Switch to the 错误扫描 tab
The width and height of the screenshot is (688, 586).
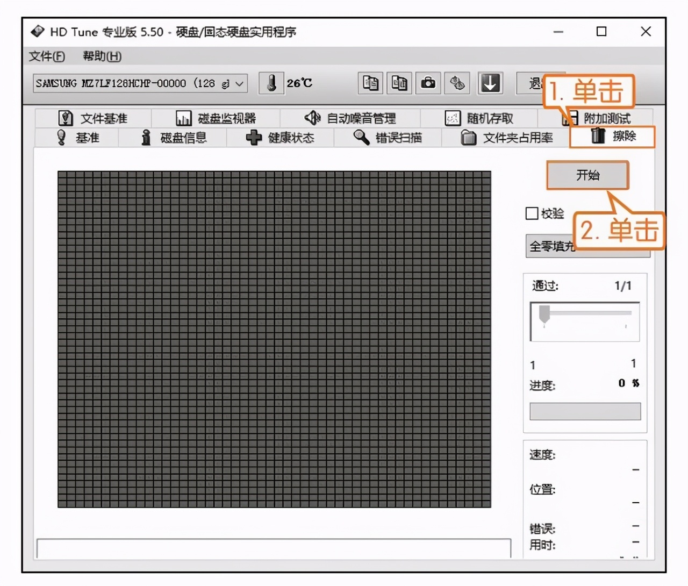tap(388, 138)
